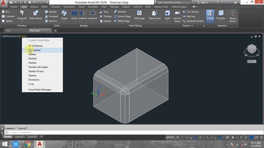The height and width of the screenshot is (148, 264).
Task: Switch to the Layout1 tab
Action: coord(19,136)
